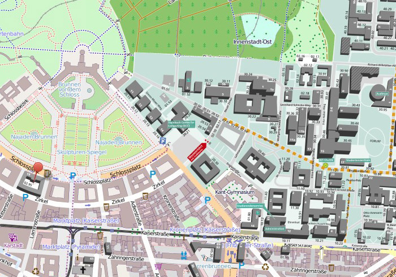Select the Marktplatz (Pyramide) stop label

pyautogui.click(x=71, y=246)
